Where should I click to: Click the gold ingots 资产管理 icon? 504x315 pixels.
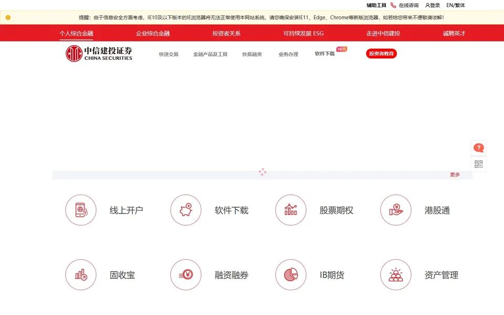point(396,275)
